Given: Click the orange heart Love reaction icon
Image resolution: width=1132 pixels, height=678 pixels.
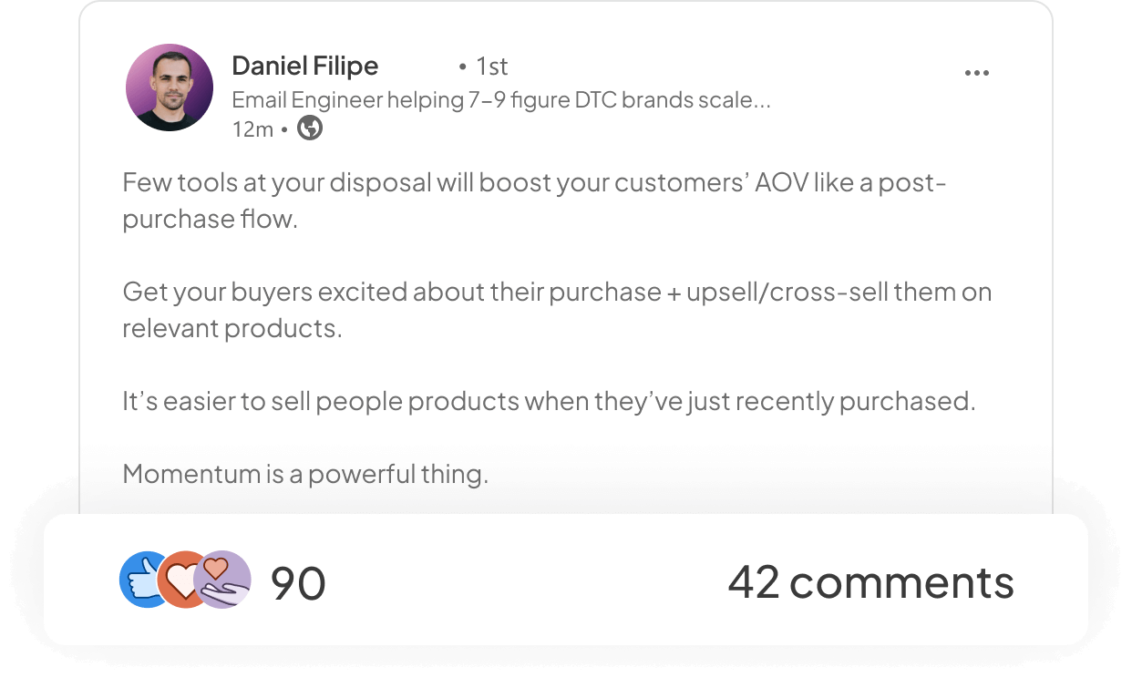Looking at the screenshot, I should tap(182, 580).
